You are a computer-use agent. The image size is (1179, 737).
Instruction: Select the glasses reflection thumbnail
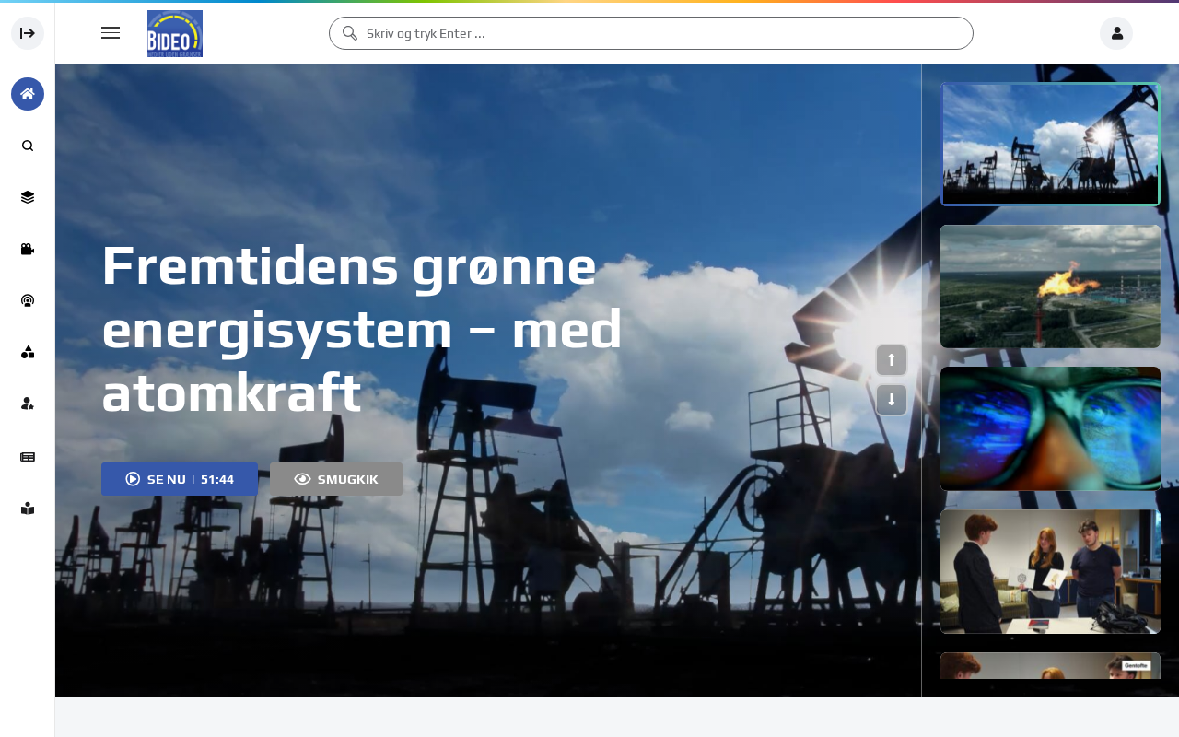pyautogui.click(x=1050, y=428)
